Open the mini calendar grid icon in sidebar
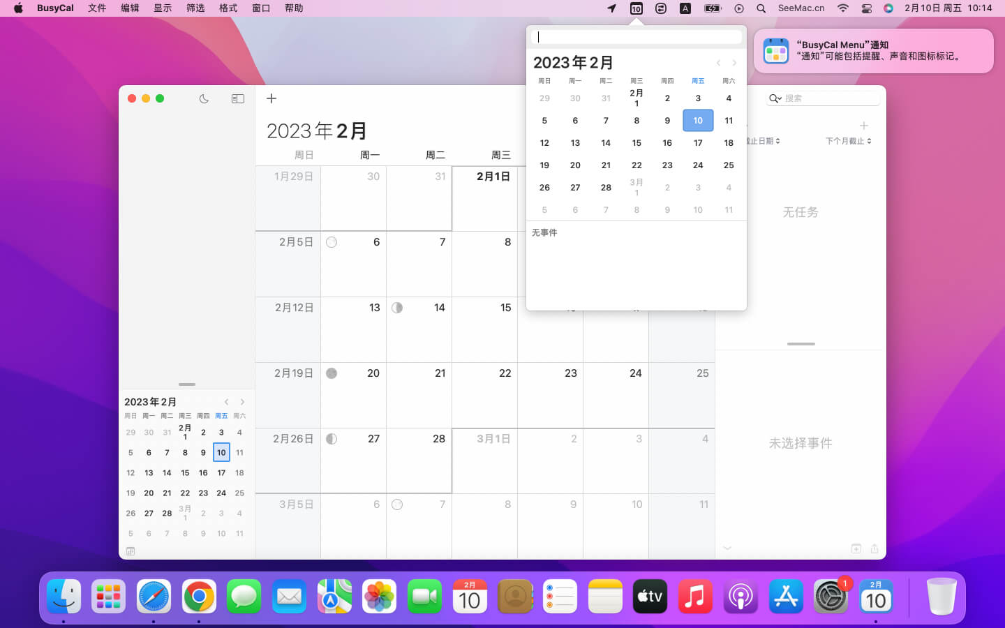 coord(131,551)
